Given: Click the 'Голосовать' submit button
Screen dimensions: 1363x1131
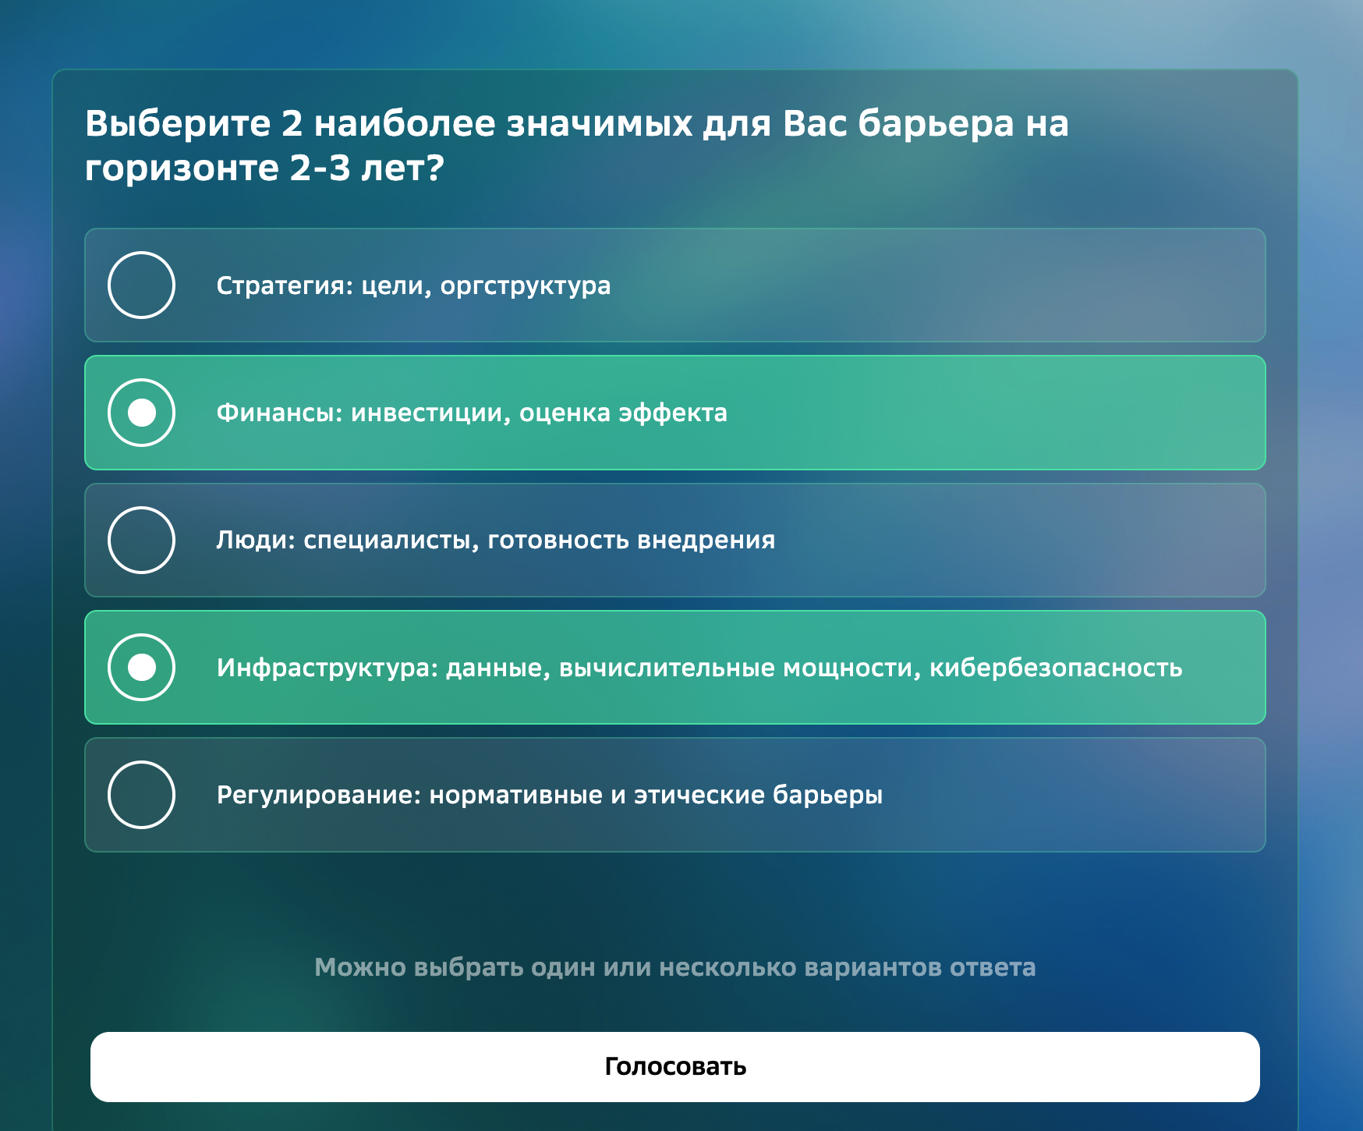Looking at the screenshot, I should click(x=675, y=1066).
